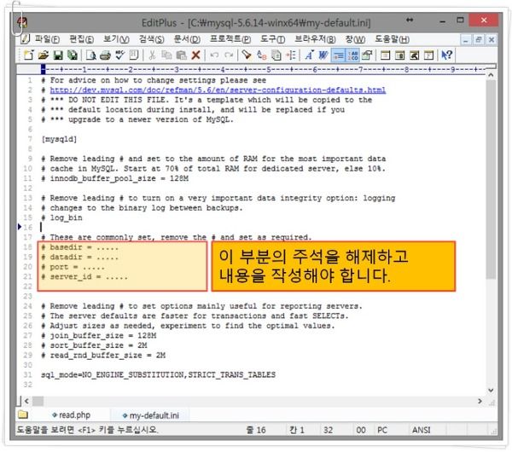Viewport: 512px width, 452px height.
Task: Click the vertical scrollbar down arrow
Action: click(x=491, y=391)
